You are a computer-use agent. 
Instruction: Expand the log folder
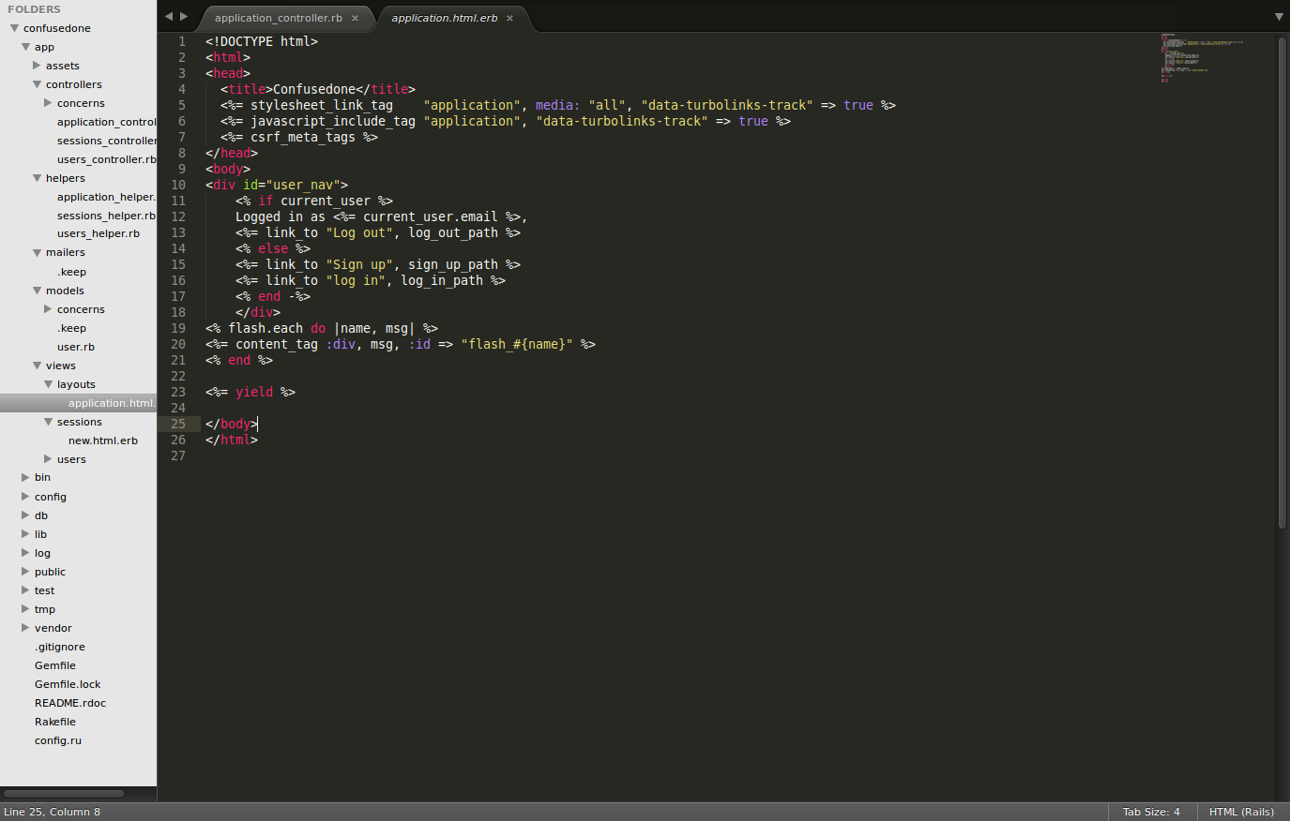pos(25,553)
